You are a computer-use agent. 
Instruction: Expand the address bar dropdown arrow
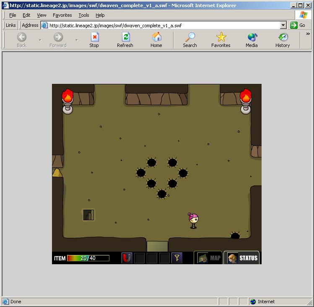(x=283, y=25)
